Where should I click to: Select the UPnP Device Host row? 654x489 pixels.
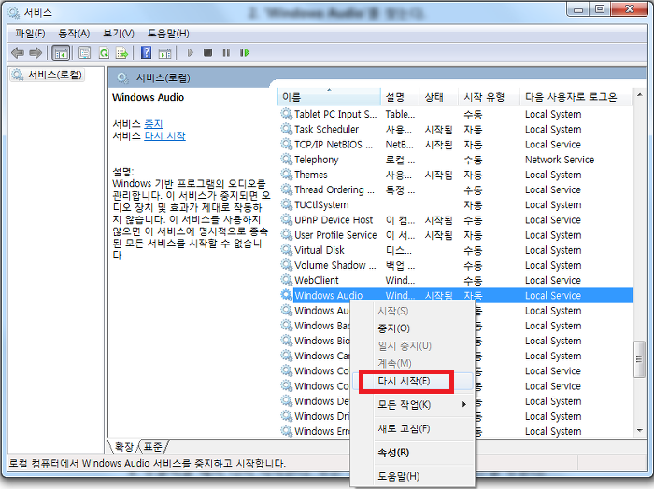pos(456,219)
